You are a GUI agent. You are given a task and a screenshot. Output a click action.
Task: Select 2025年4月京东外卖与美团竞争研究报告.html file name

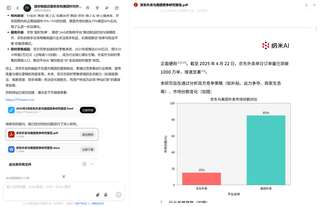[x=45, y=108]
